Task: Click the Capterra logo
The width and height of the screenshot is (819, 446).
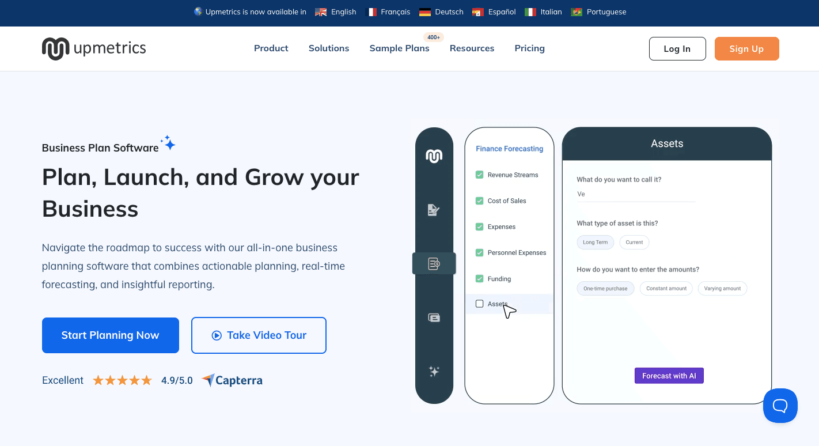Action: point(232,380)
